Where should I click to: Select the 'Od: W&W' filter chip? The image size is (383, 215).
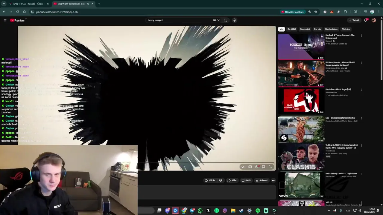291,29
